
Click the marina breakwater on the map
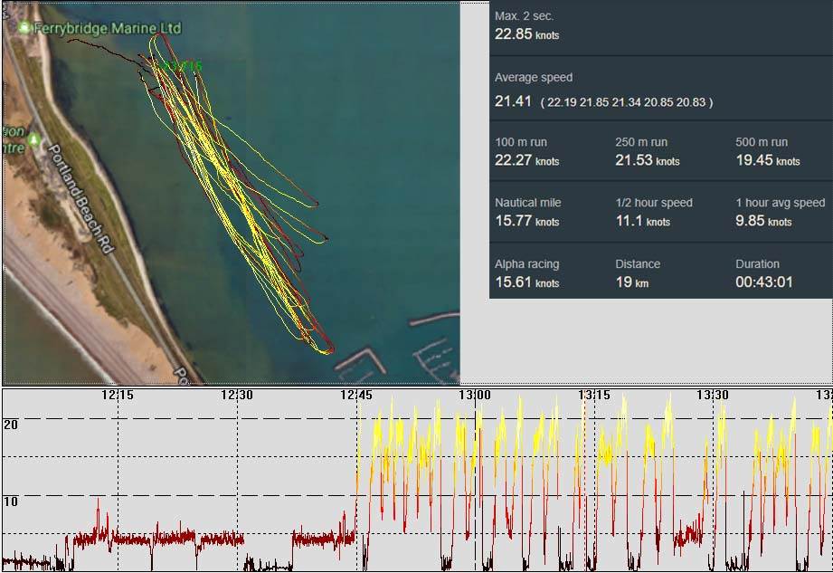click(x=362, y=360)
